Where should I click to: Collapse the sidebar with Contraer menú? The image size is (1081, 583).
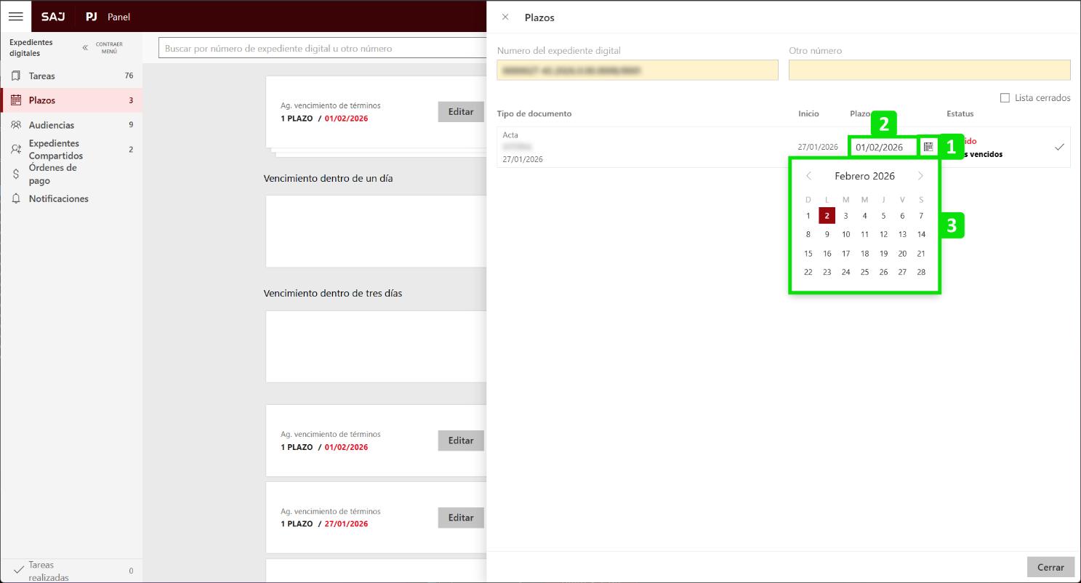click(x=102, y=47)
